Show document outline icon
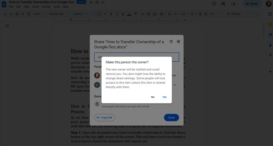 click(7, 26)
